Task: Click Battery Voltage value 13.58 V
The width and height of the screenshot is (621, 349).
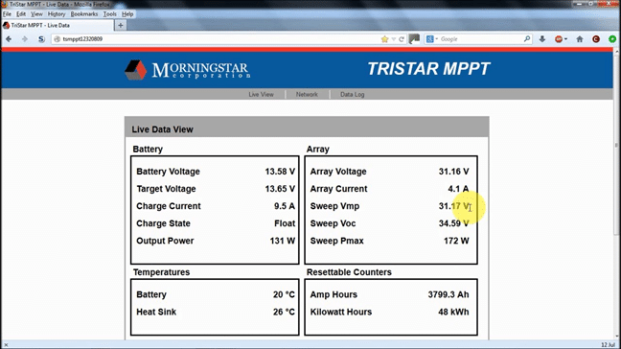Action: click(x=280, y=172)
